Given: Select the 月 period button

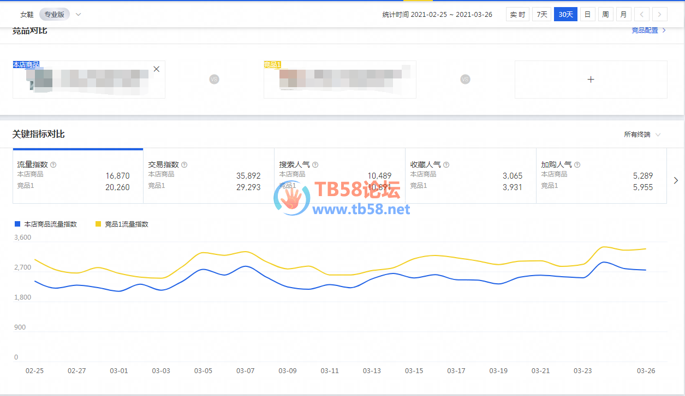Looking at the screenshot, I should (623, 15).
